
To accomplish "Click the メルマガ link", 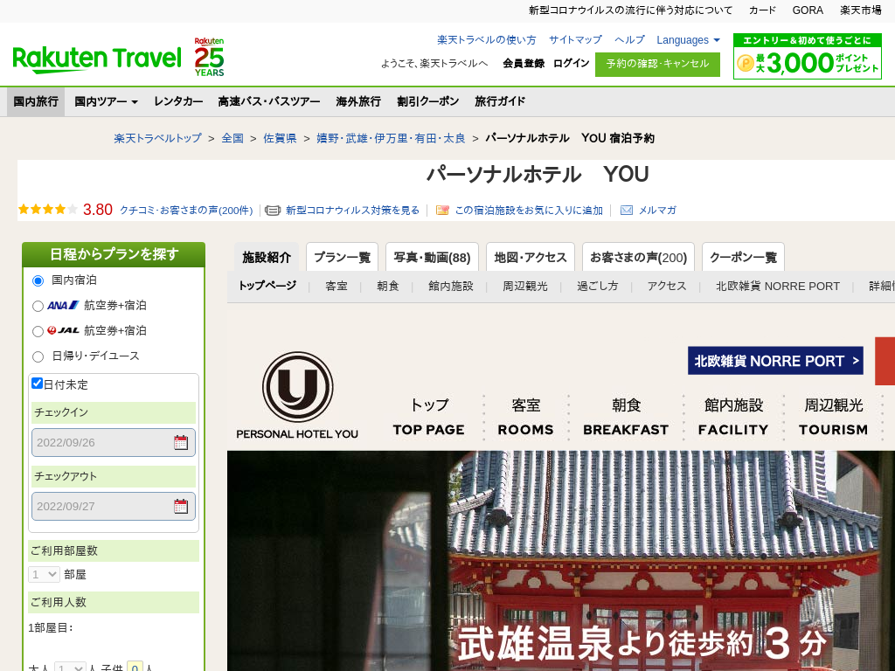I will [657, 211].
